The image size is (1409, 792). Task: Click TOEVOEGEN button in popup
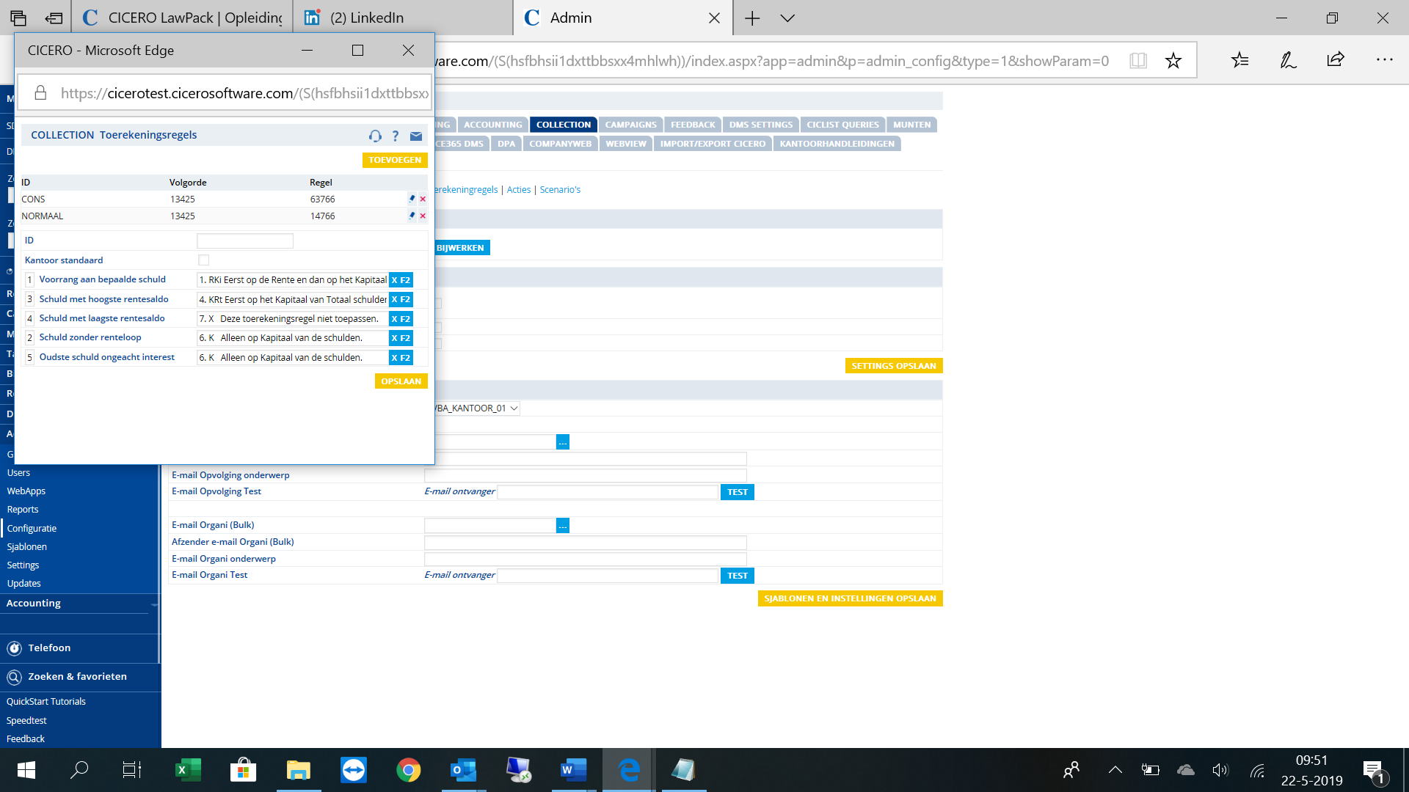tap(395, 160)
